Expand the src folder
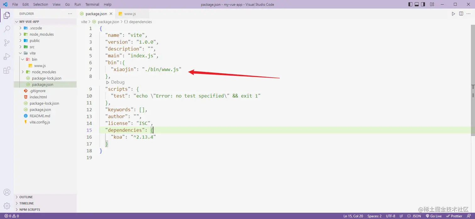Viewport: 475px width, 219px height. click(x=45, y=47)
